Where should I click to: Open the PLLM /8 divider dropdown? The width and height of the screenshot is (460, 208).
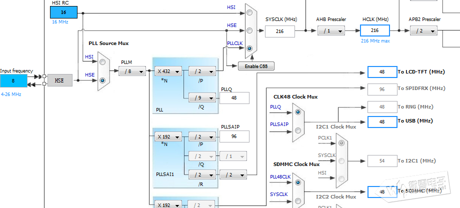132,71
